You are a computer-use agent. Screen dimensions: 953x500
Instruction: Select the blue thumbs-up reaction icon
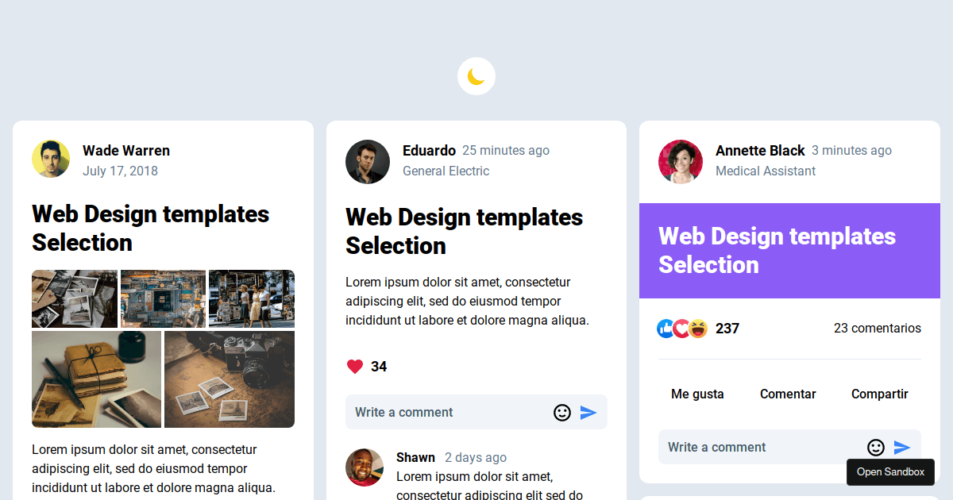coord(666,328)
